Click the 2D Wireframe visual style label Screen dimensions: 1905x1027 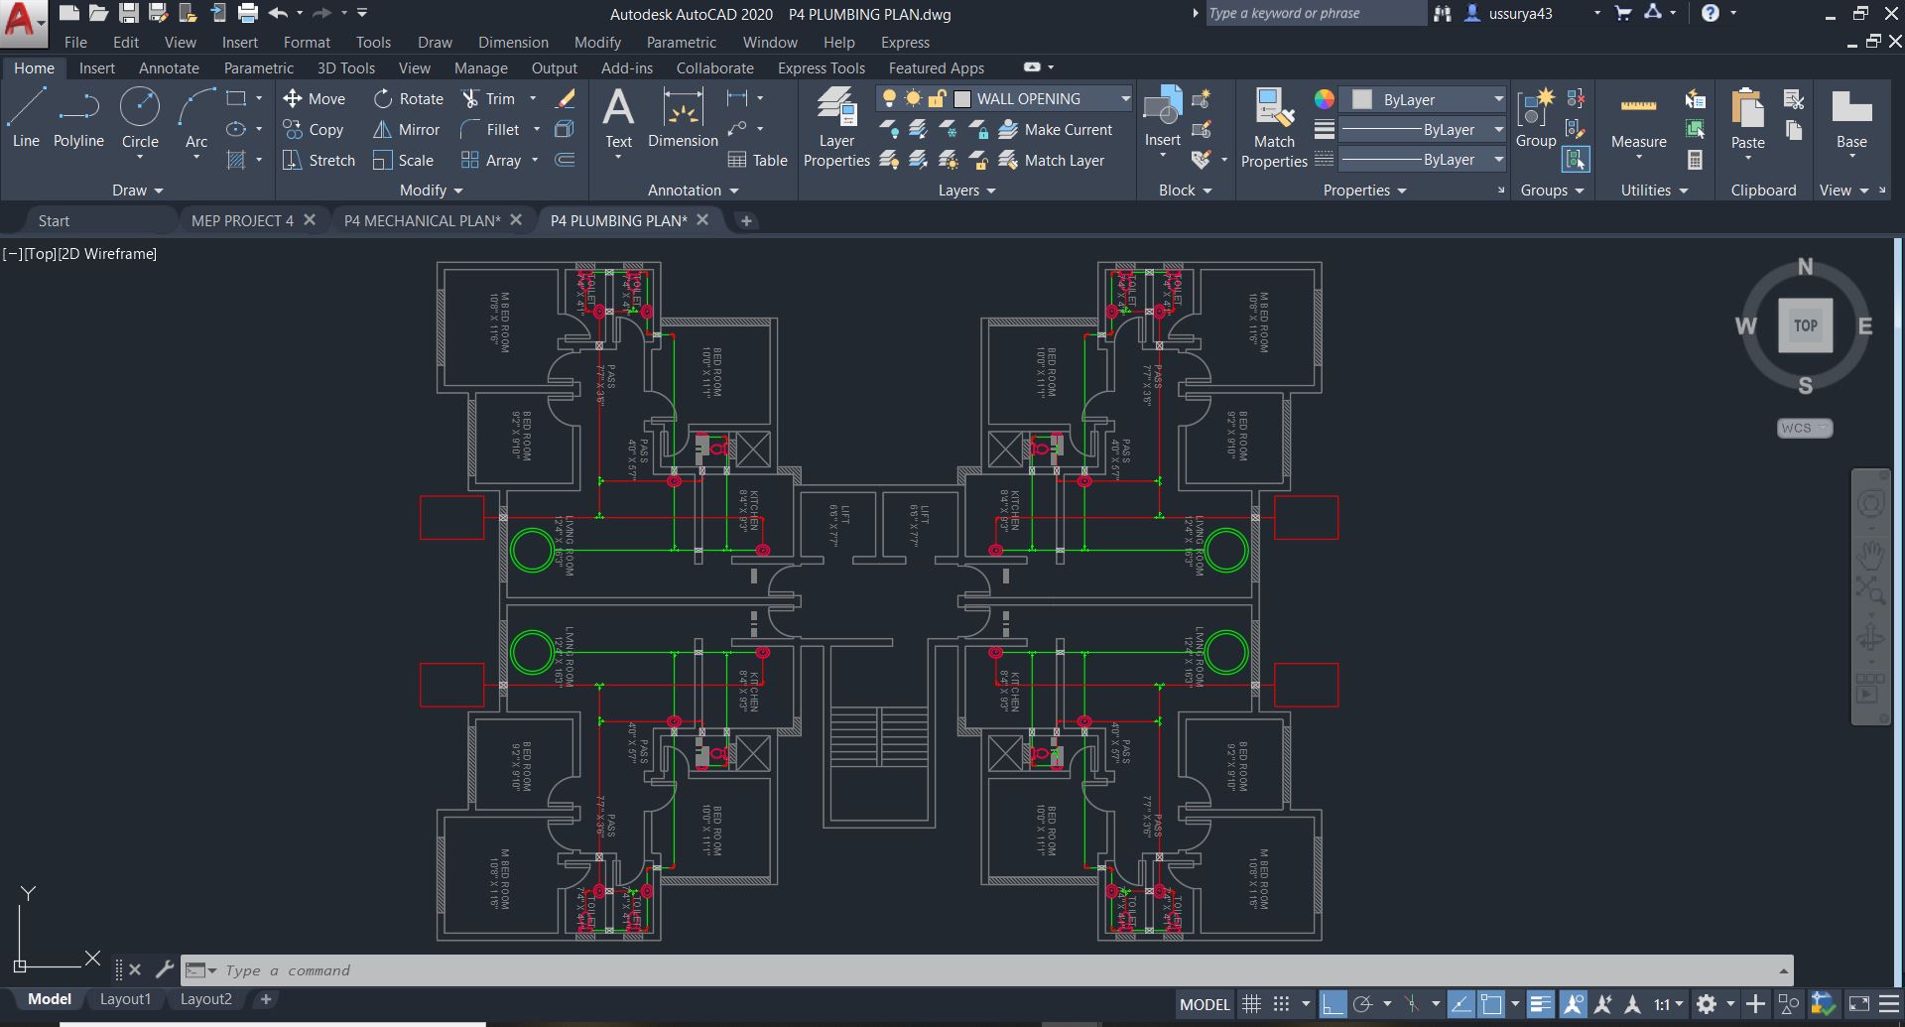point(107,254)
